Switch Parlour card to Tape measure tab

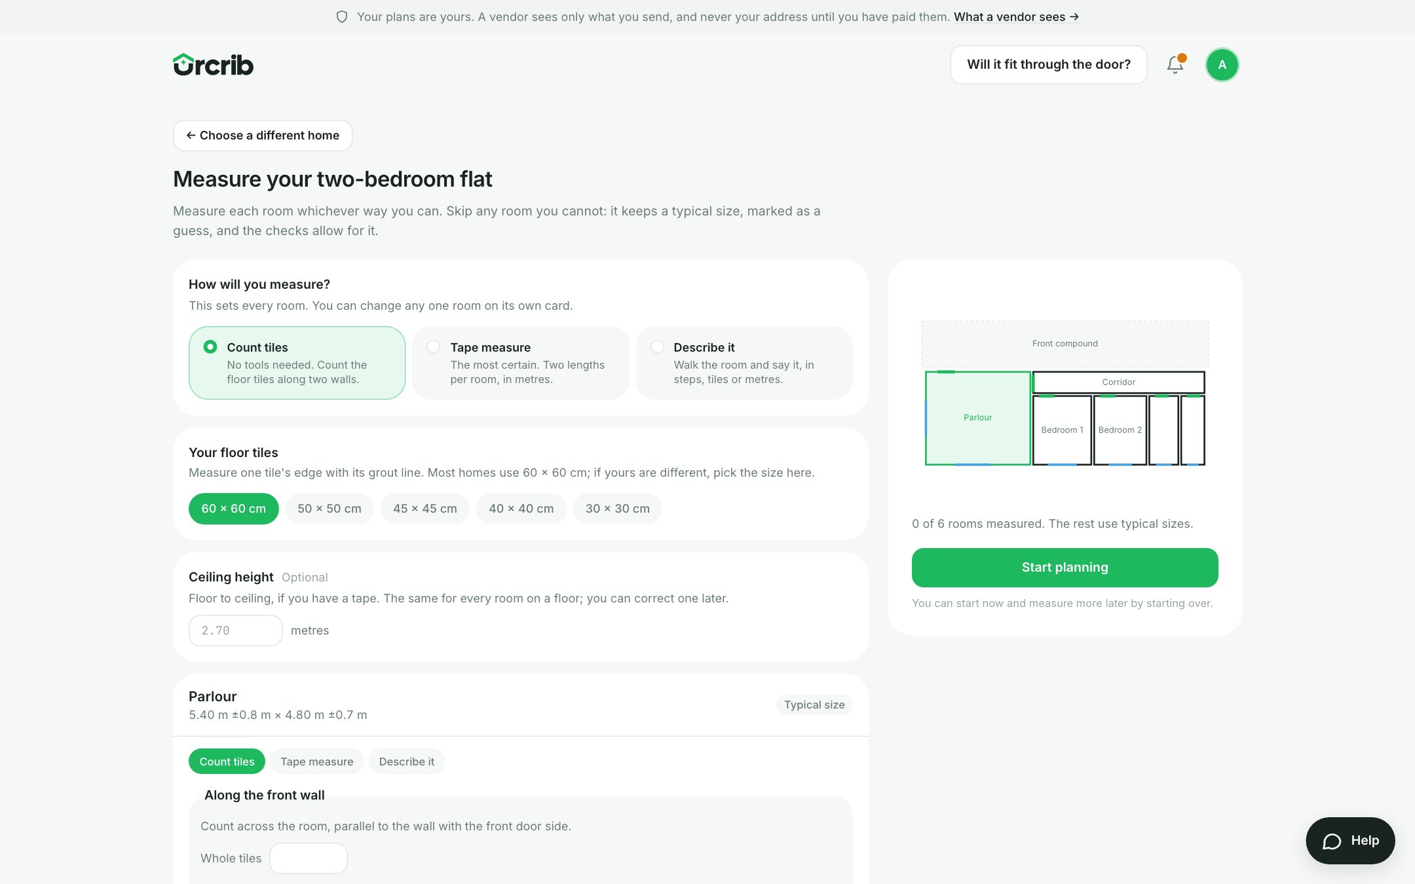[x=316, y=762]
